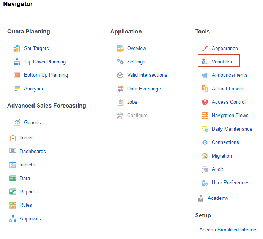
Task: Select the Approvals menu entry
Action: pos(30,218)
